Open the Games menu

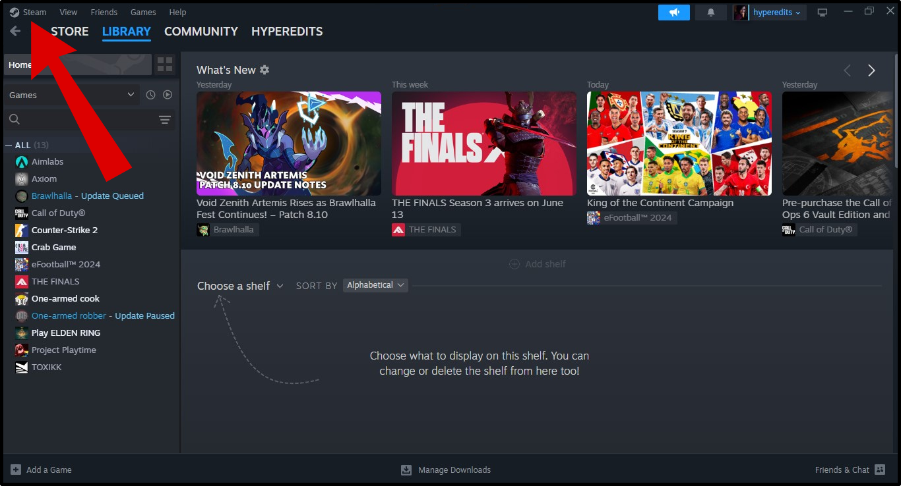coord(143,12)
